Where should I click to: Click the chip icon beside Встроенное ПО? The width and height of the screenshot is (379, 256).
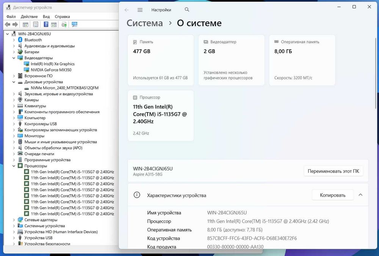(20, 76)
